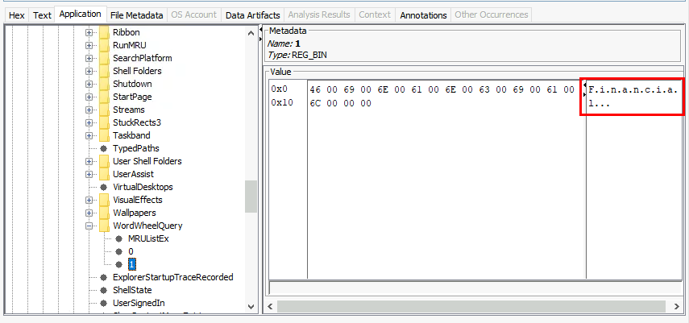
Task: Click the TypedPaths value bullet icon
Action: pyautogui.click(x=104, y=148)
